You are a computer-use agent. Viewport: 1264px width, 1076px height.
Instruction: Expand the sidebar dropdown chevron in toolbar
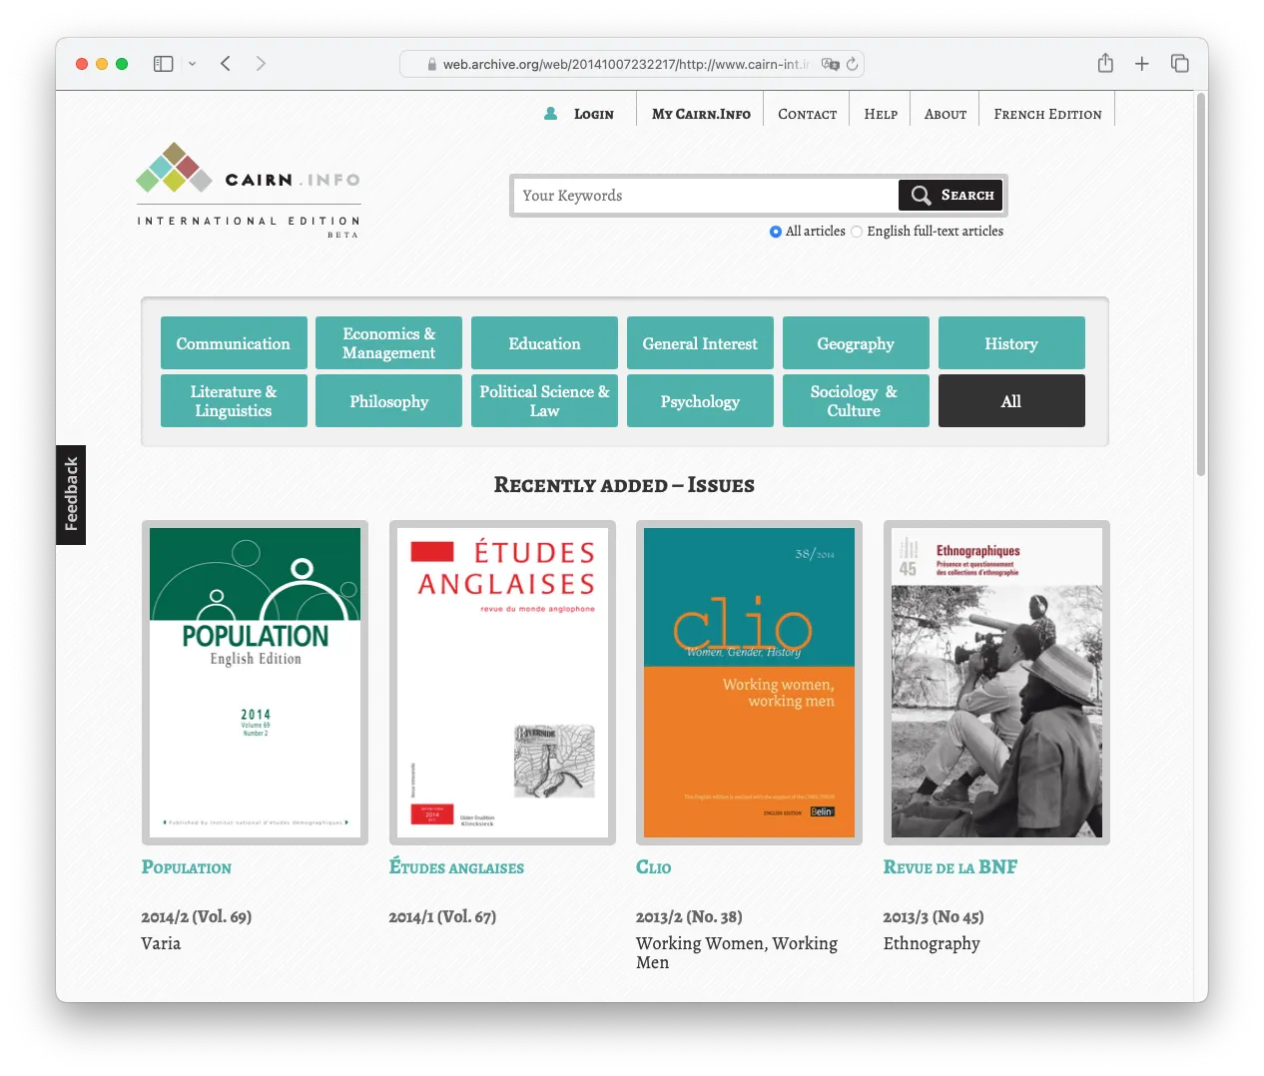tap(193, 64)
